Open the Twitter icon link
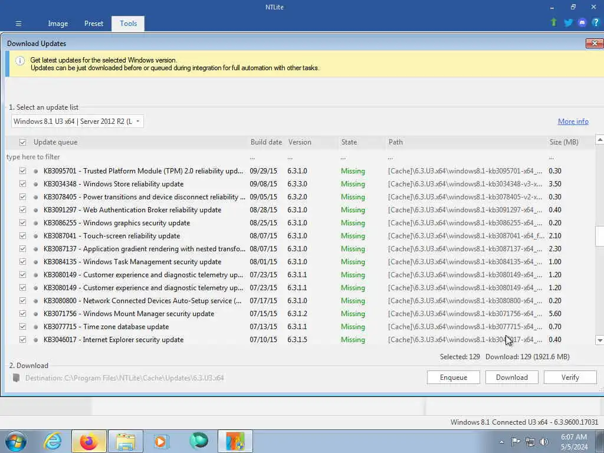The width and height of the screenshot is (604, 453). point(568,23)
